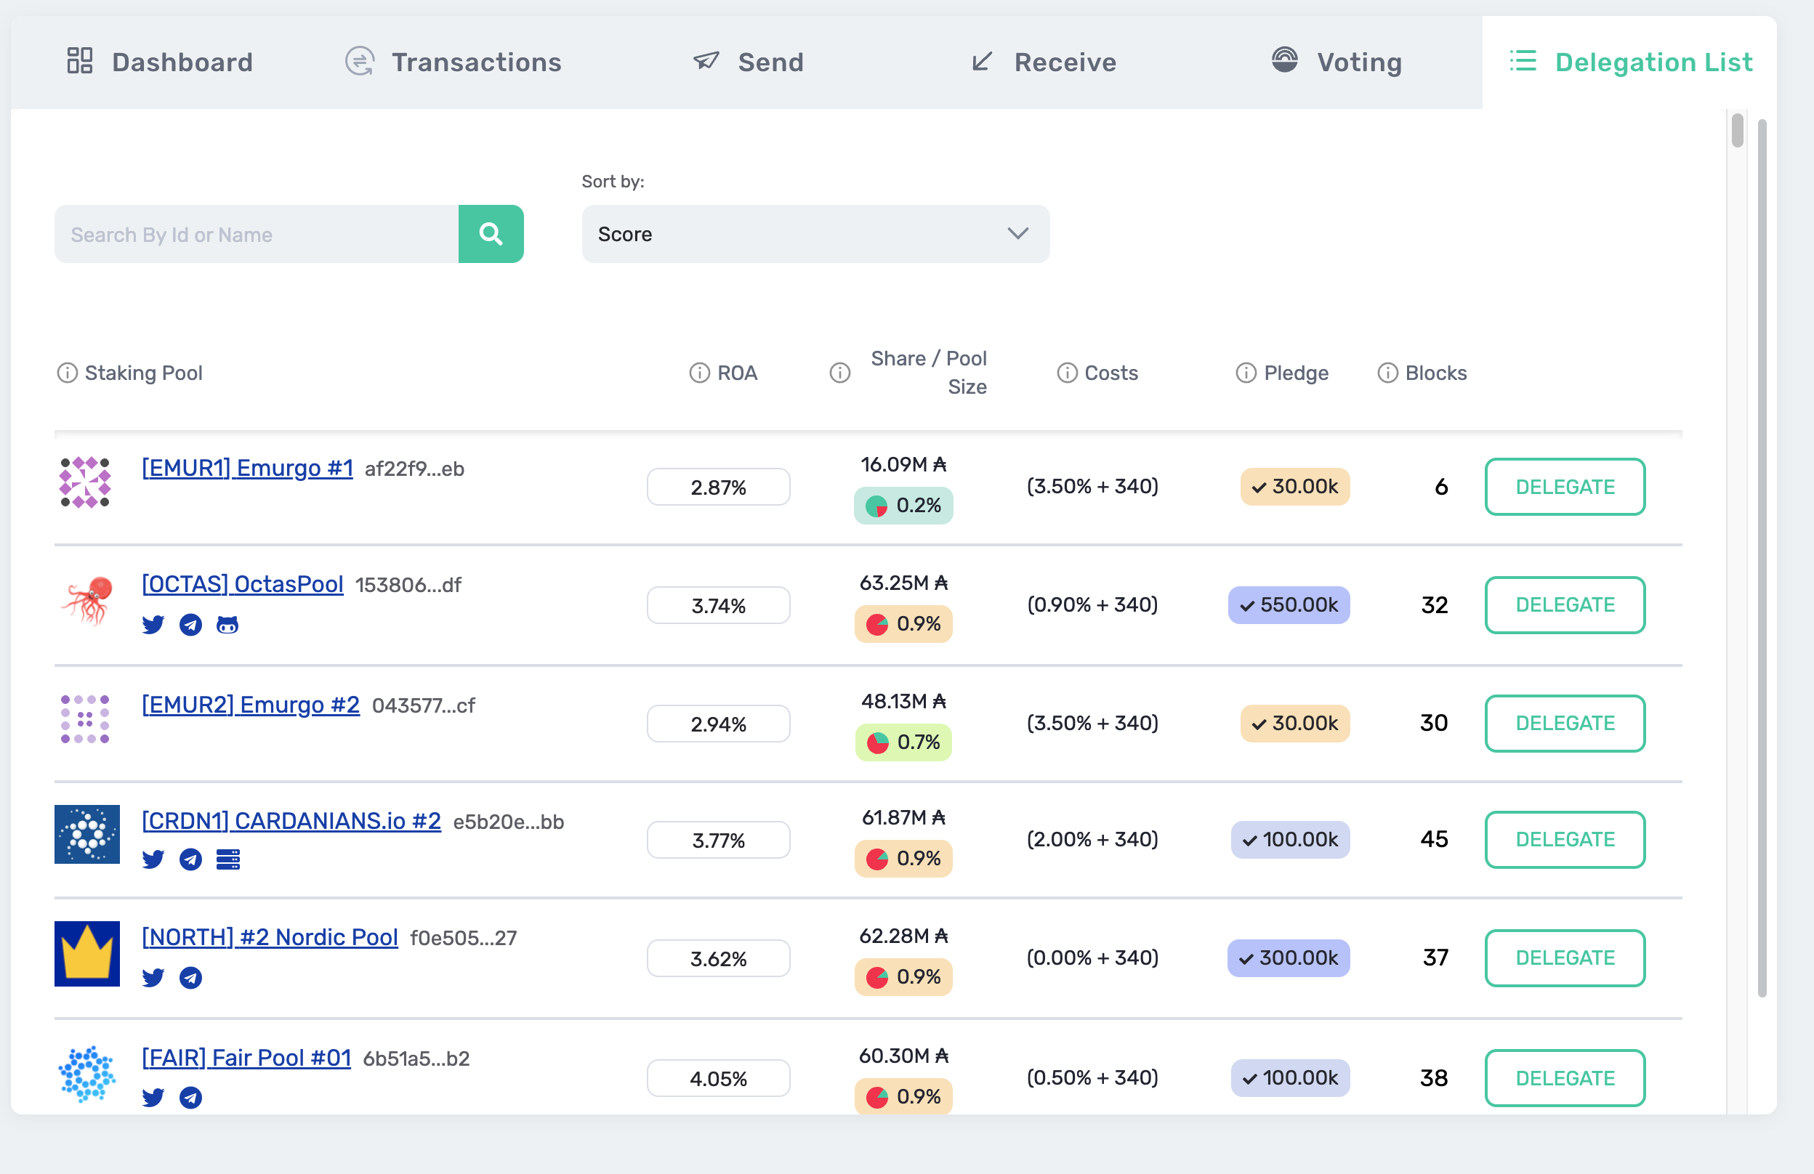The image size is (1814, 1174).
Task: Focus the Search By Id or Name field
Action: 256,234
